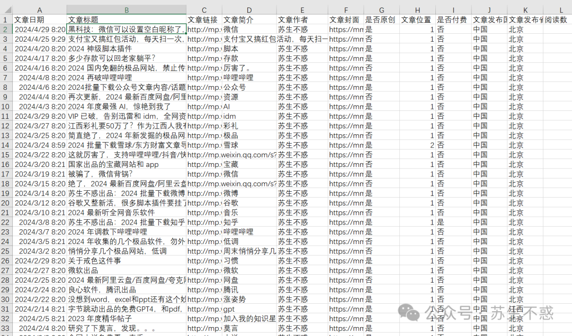This screenshot has height=336, width=572.
Task: Select title cell 2024 最新听全网音乐软件
Action: point(127,212)
